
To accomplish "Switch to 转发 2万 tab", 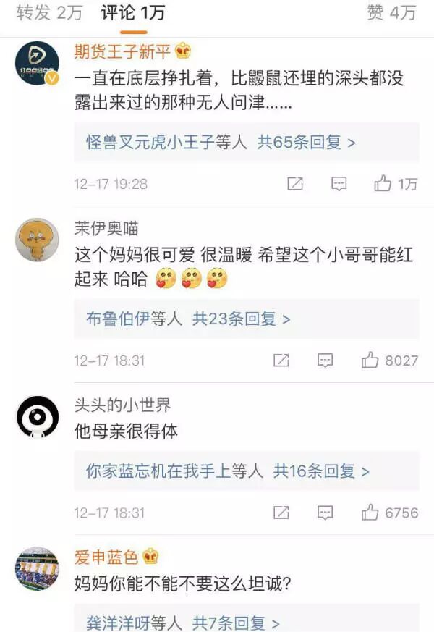I will pyautogui.click(x=49, y=13).
